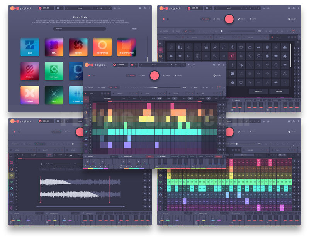Open the Density tab in center window

point(124,94)
